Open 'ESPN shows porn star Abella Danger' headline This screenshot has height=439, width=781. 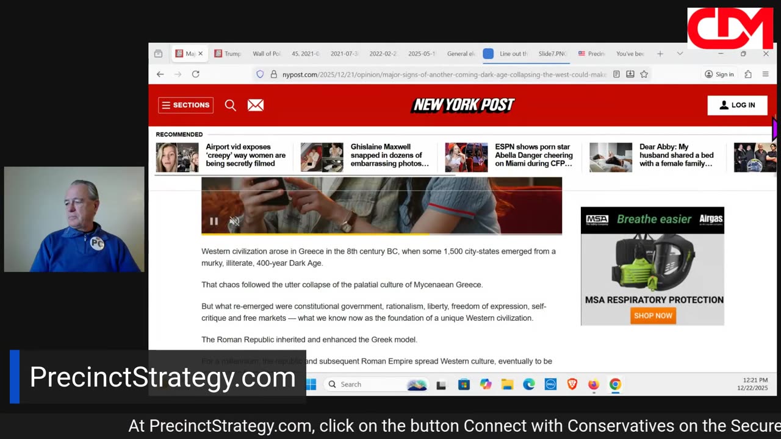point(534,155)
